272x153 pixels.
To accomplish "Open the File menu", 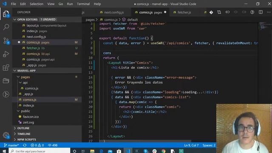I will (x=13, y=4).
